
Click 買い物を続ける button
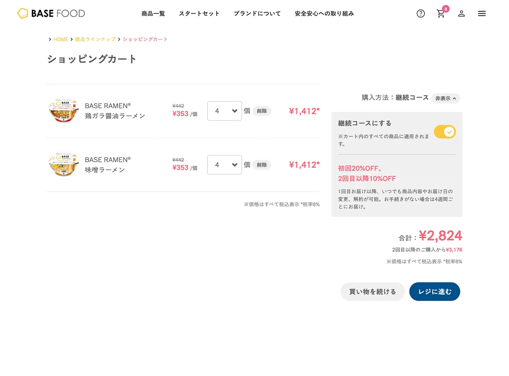(372, 292)
